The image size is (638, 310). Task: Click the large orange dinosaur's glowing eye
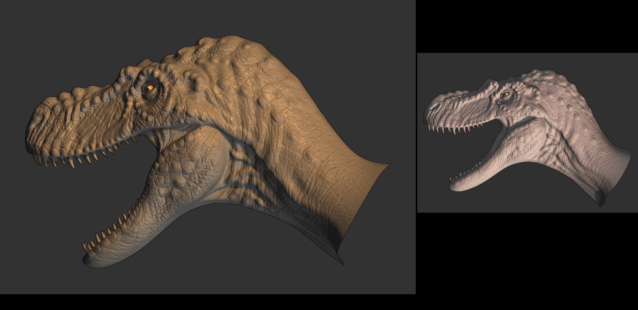pos(149,88)
